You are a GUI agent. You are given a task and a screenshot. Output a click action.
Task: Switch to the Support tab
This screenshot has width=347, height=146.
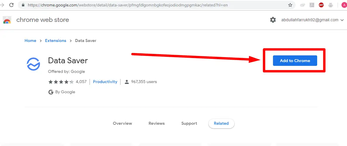[189, 123]
